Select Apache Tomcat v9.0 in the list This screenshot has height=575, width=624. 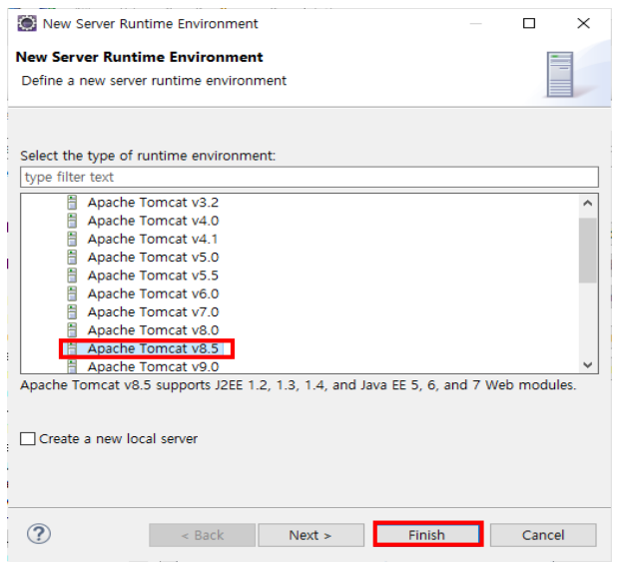coord(153,366)
